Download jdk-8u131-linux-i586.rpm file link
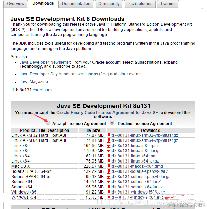Screen dimensions: 207x209 [x=134, y=146]
